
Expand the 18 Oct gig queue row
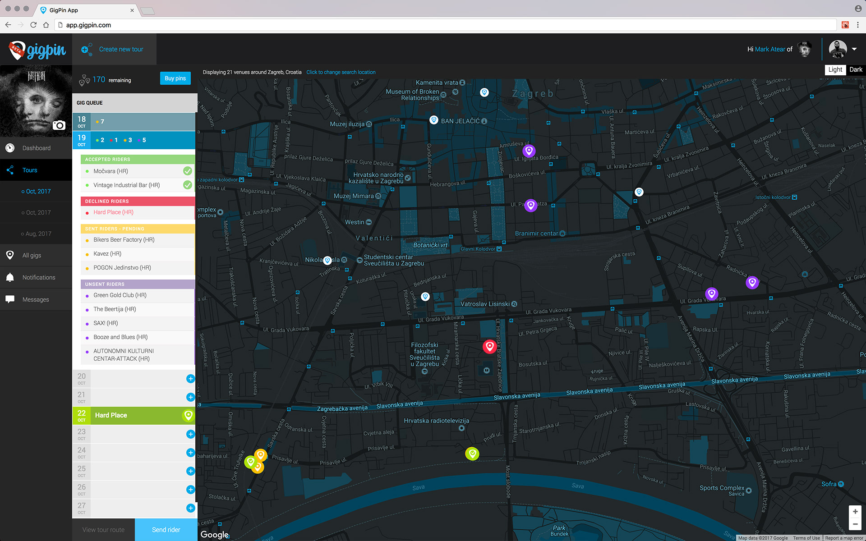coord(134,122)
